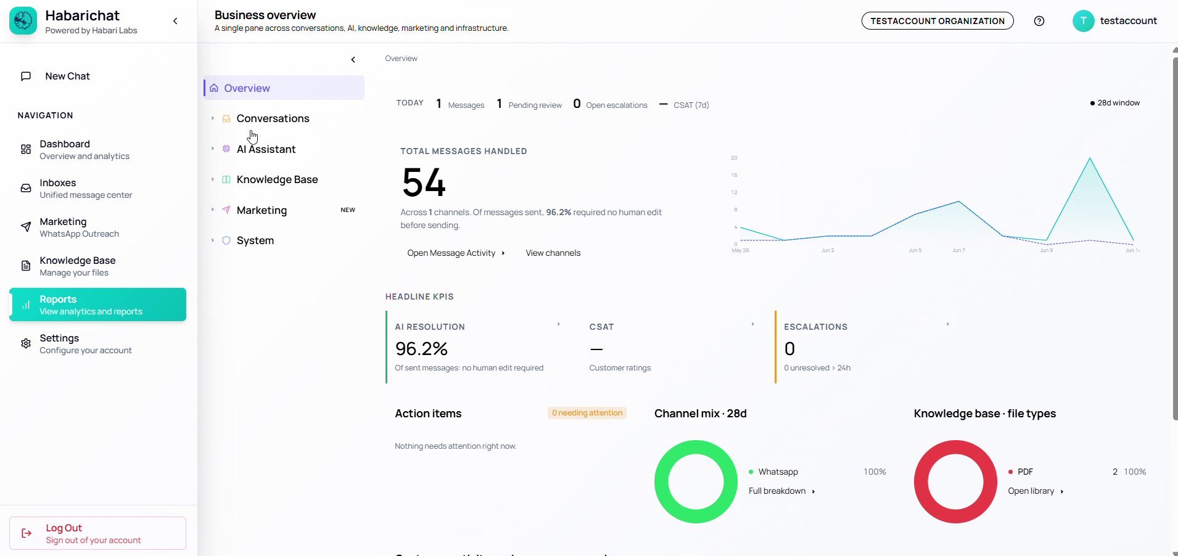Click the '96.2%' AI Resolution value
The height and width of the screenshot is (556, 1178).
pyautogui.click(x=421, y=349)
